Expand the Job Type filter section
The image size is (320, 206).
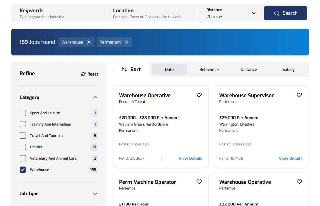[x=95, y=194]
